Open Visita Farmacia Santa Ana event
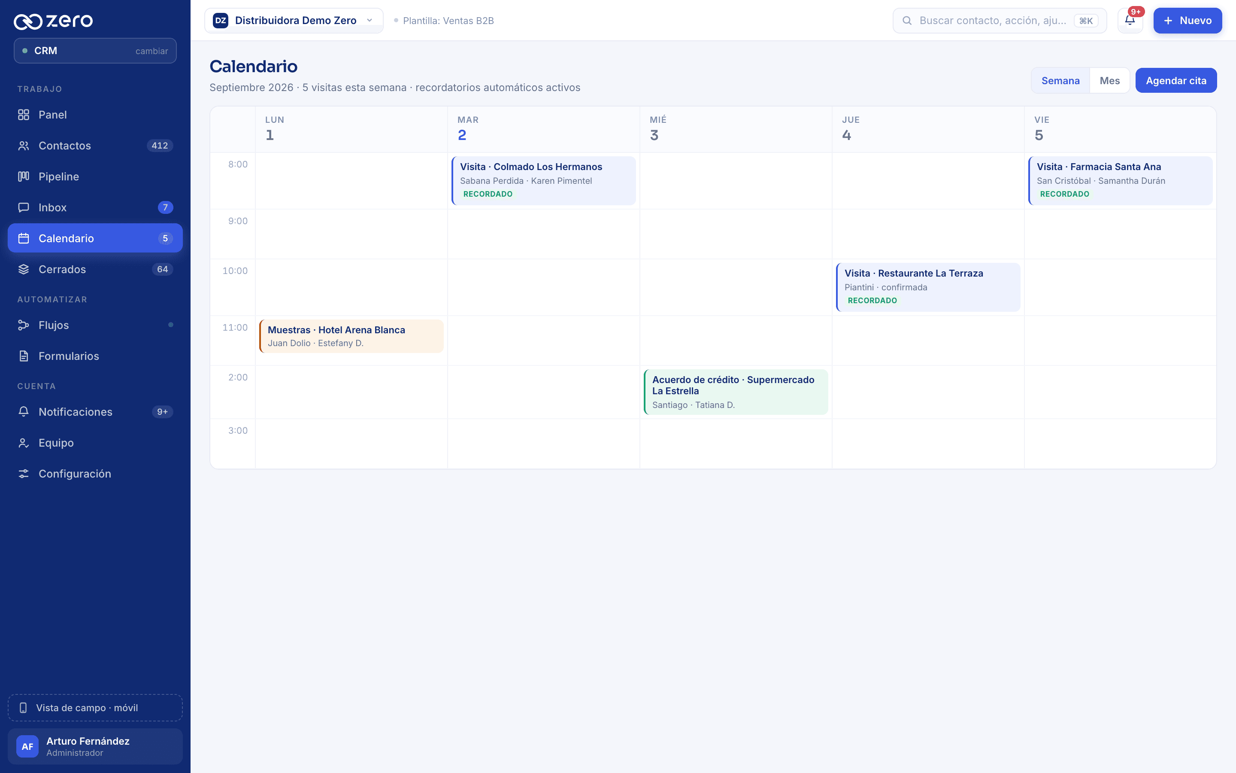This screenshot has height=773, width=1236. [x=1120, y=180]
